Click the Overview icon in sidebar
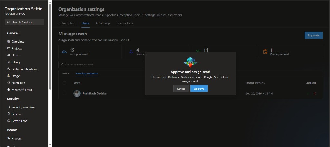 [x=9, y=41]
